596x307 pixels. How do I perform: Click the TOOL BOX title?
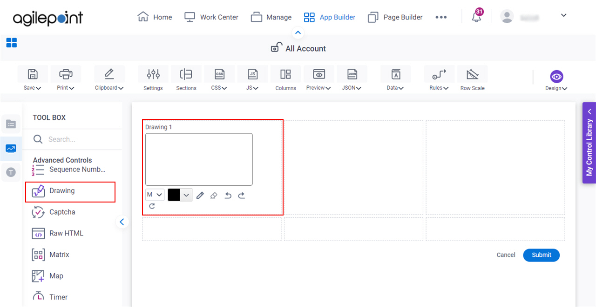pyautogui.click(x=49, y=118)
